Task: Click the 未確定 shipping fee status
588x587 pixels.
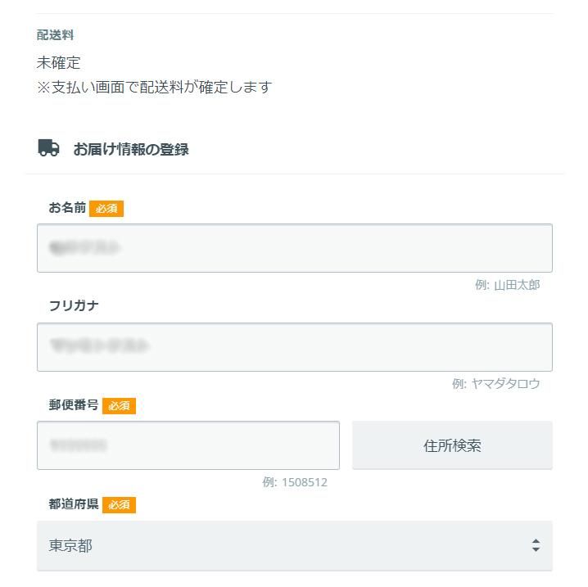Action: click(x=59, y=63)
